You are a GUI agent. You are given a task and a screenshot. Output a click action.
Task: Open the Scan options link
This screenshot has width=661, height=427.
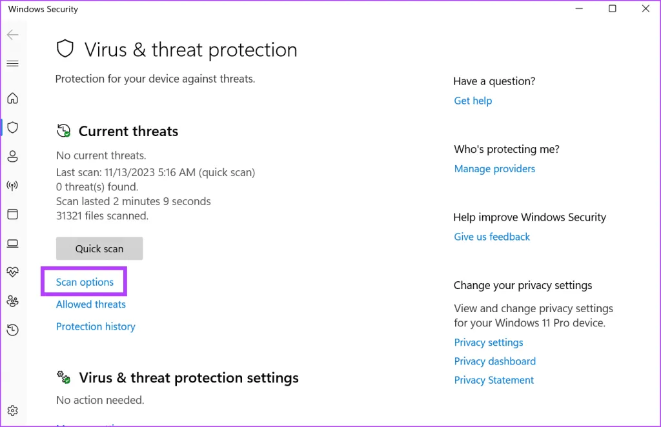(x=85, y=283)
